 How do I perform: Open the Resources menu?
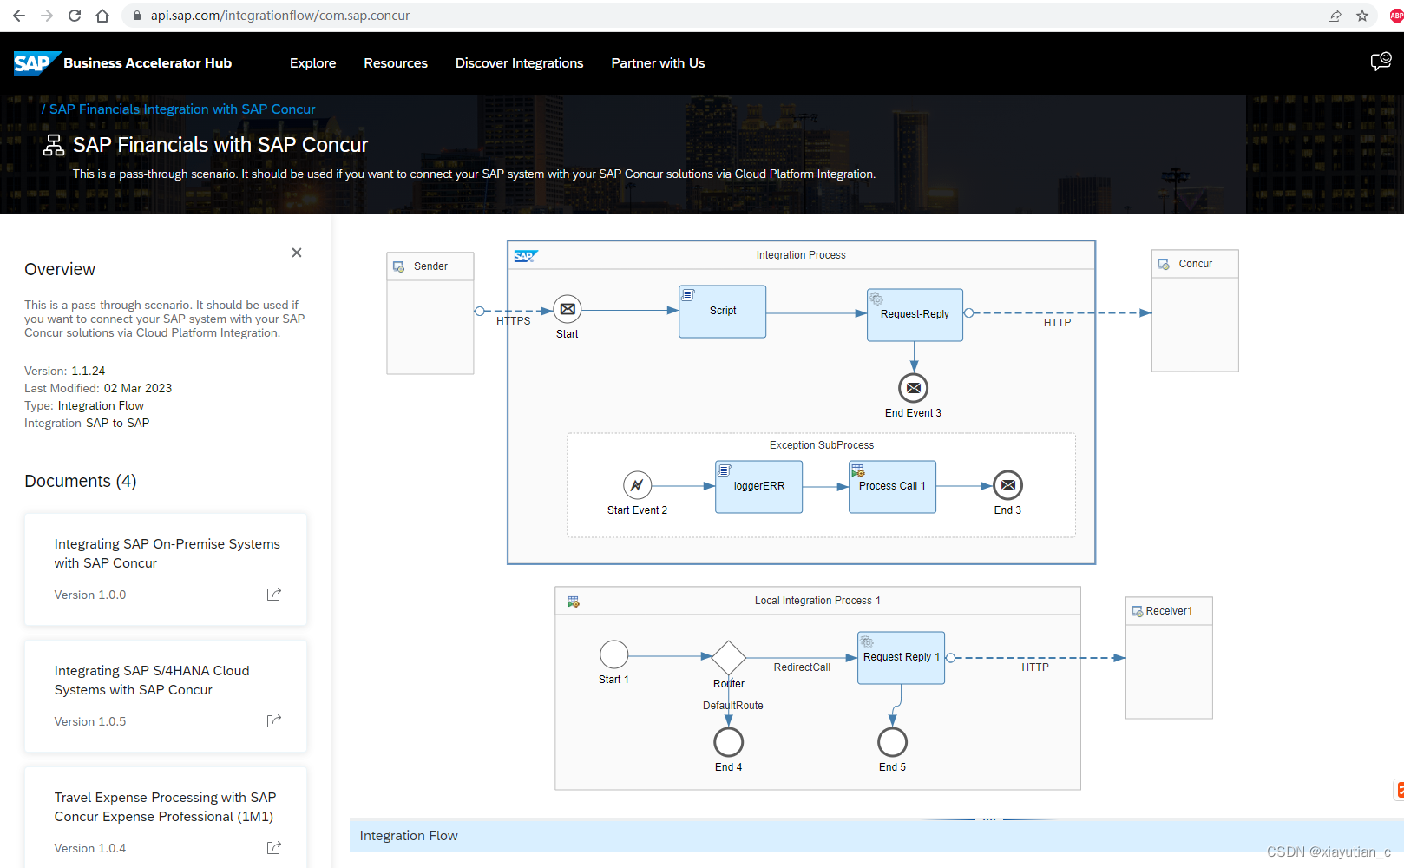[396, 63]
